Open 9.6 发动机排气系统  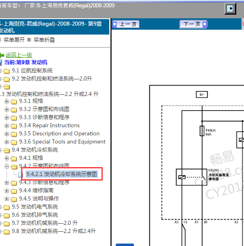tap(35, 215)
